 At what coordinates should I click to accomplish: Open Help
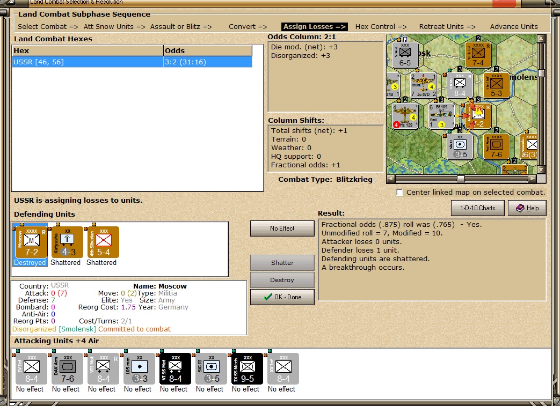pos(527,208)
